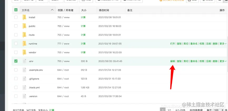Click 权限 action in the runtime row
Viewport: 228px width, 111px height.
202,44
